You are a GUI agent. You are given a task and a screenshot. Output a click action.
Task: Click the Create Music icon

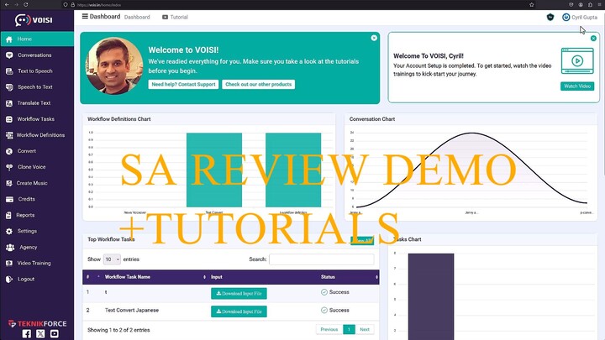pyautogui.click(x=9, y=184)
